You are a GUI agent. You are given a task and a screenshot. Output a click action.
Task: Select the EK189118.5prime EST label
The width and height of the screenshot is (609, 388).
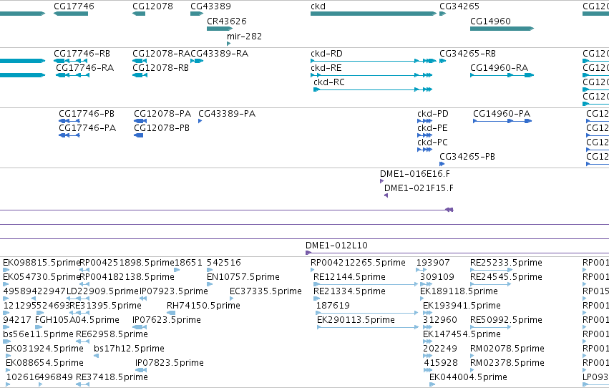click(459, 291)
